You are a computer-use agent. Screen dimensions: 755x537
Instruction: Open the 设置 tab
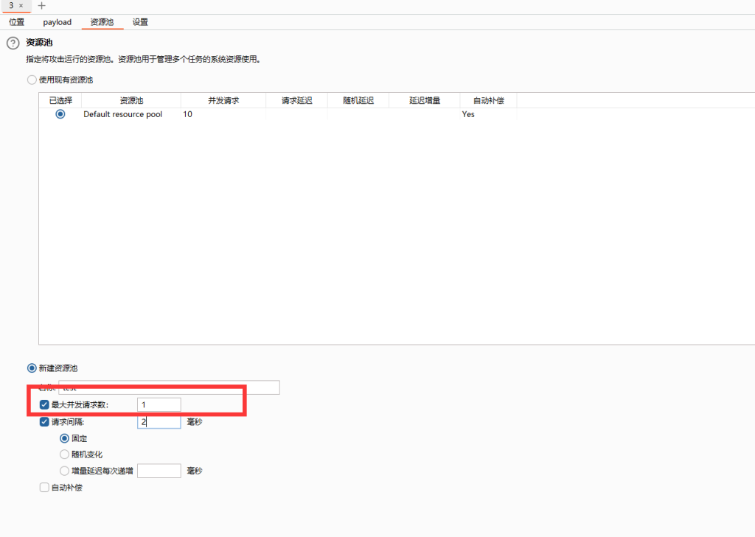(x=140, y=22)
